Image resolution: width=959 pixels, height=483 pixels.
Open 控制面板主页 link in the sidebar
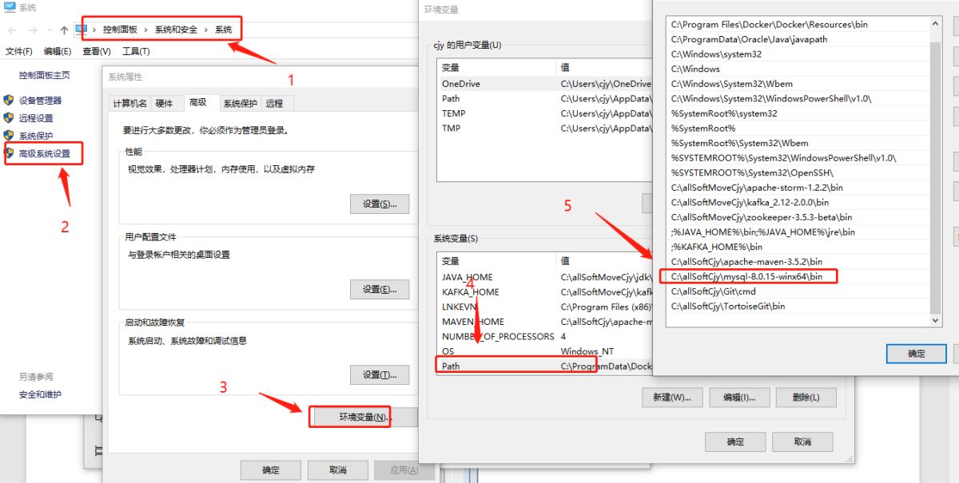[44, 75]
